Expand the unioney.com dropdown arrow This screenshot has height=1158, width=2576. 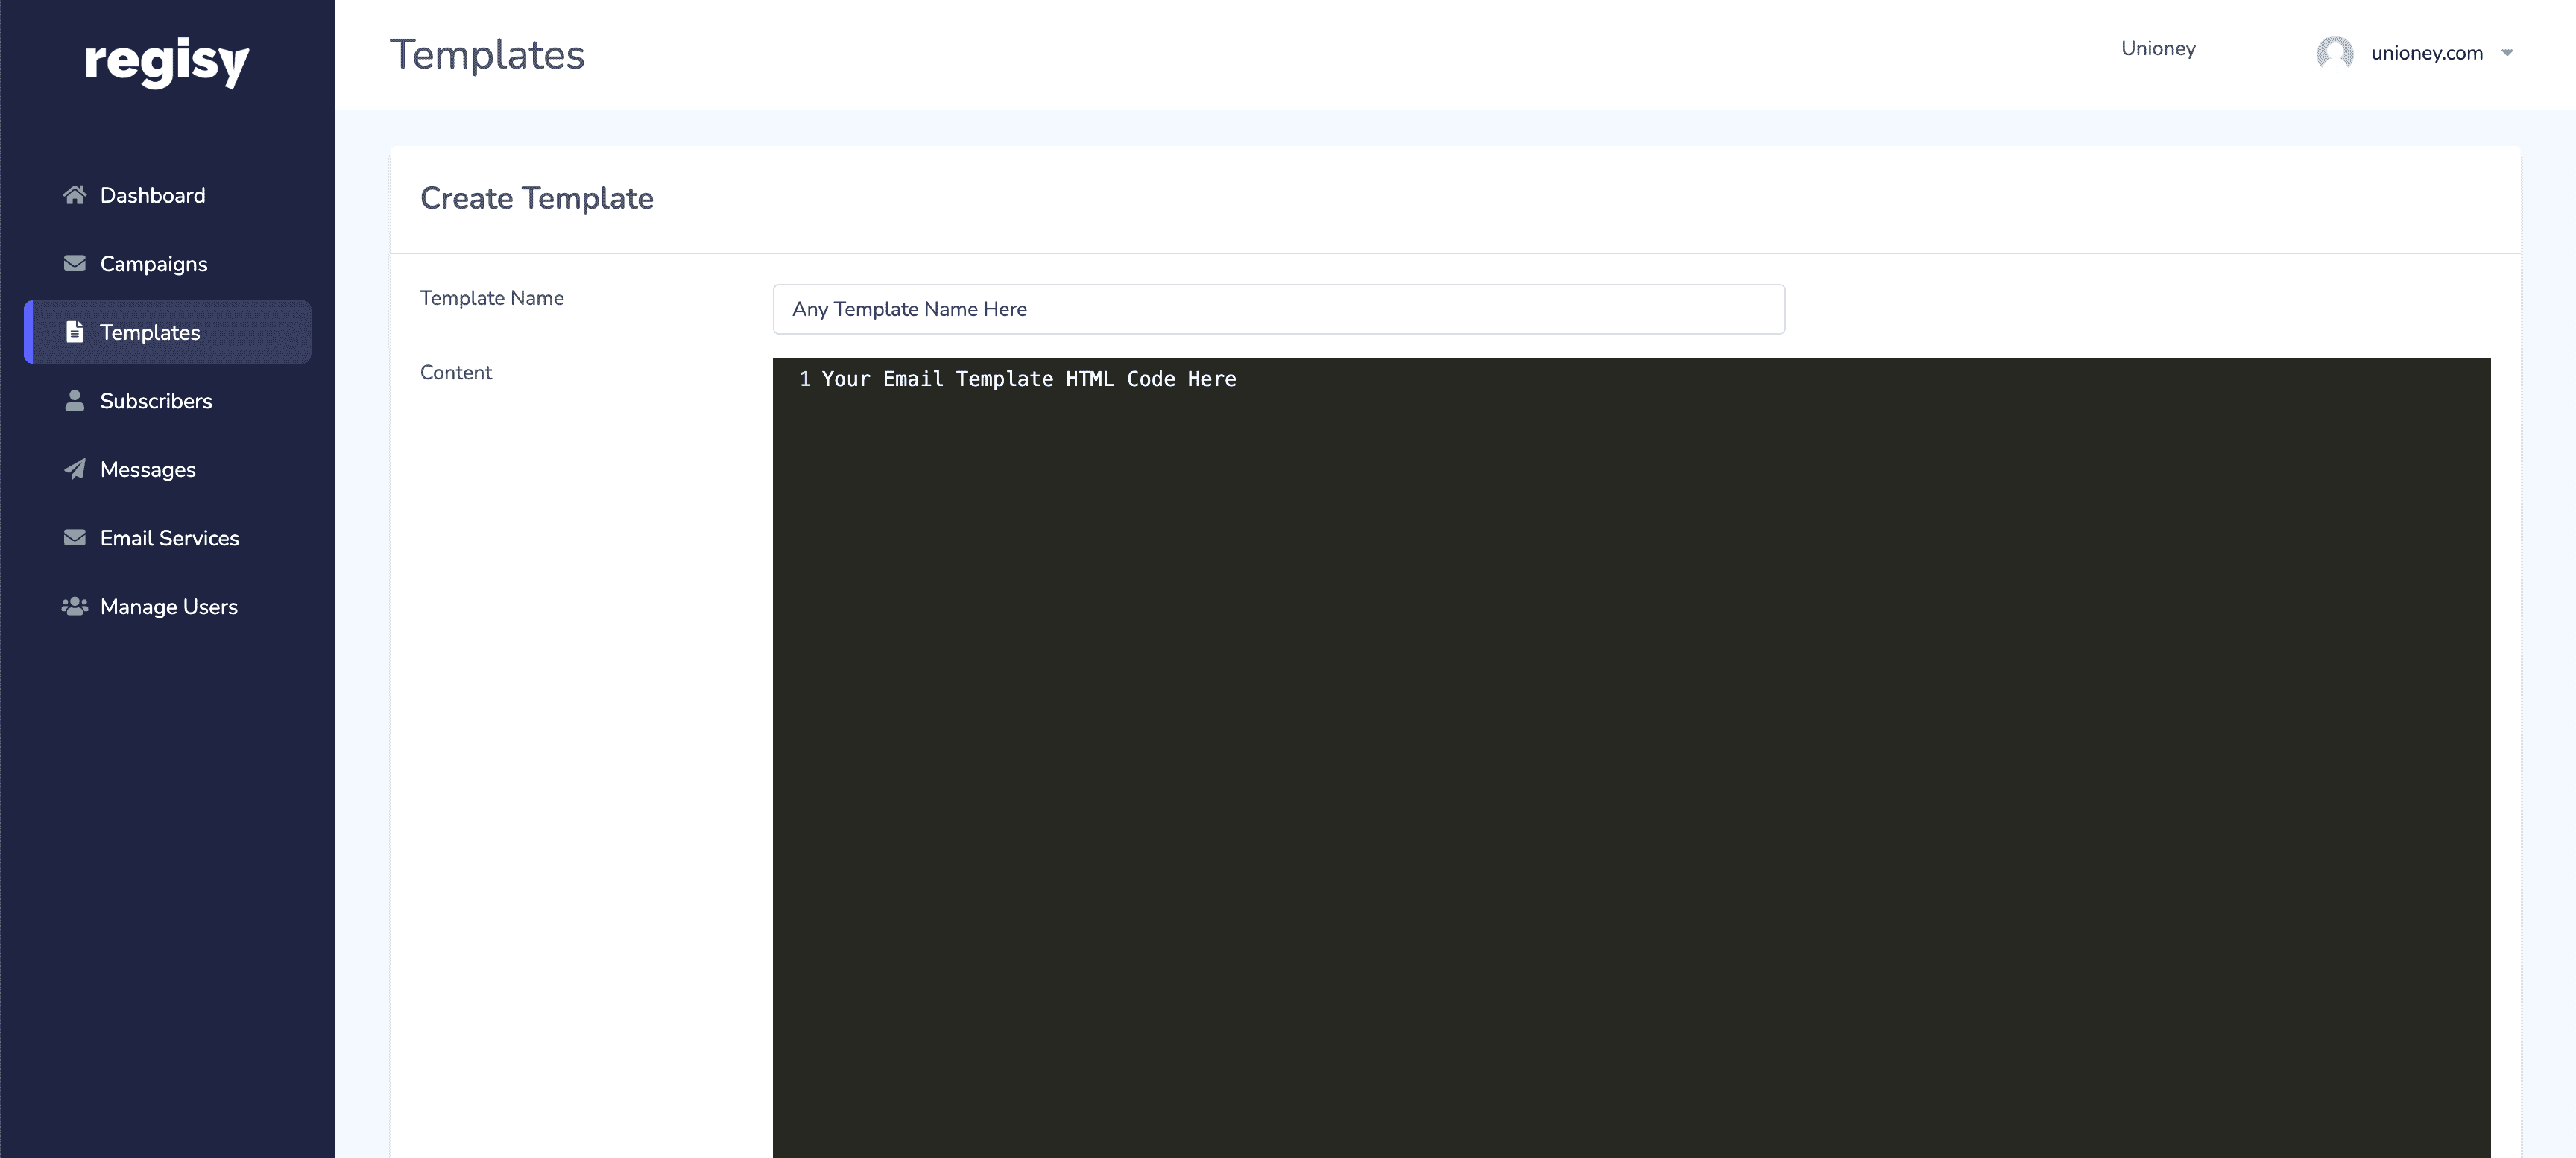coord(2506,53)
